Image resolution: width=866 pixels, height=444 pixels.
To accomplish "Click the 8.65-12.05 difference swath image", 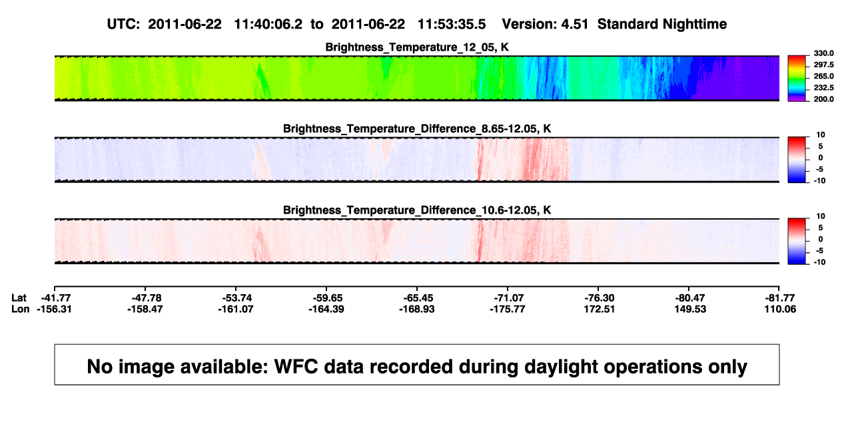I will click(x=417, y=160).
